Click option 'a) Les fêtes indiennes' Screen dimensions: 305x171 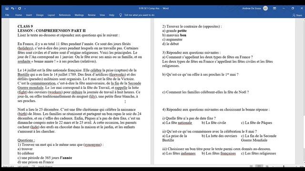[179, 153]
